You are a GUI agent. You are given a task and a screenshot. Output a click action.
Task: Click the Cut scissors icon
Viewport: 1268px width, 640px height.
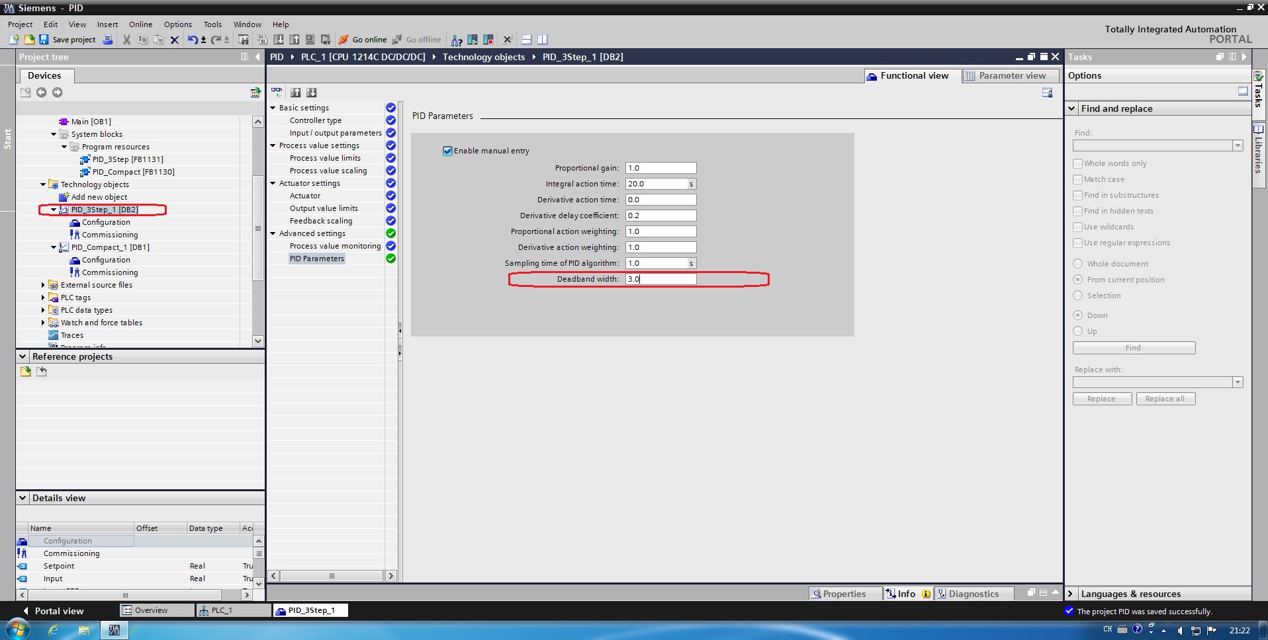(126, 40)
